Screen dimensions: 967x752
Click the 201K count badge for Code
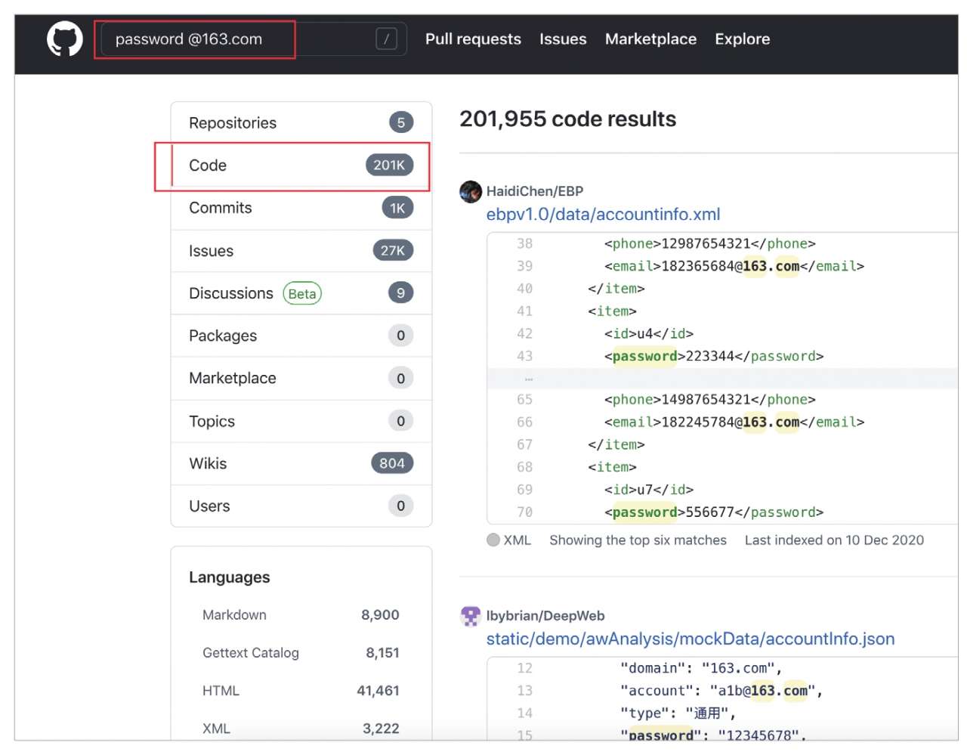[x=389, y=165]
